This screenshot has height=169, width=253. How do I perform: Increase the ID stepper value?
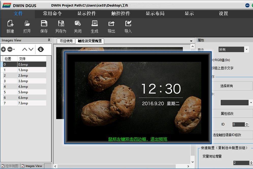click(247, 123)
